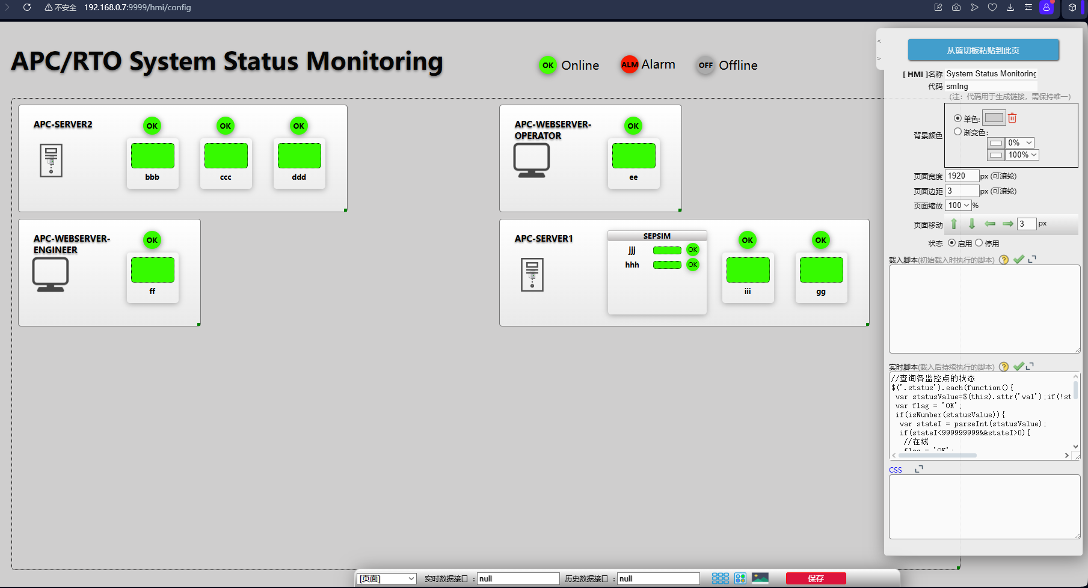Image resolution: width=1088 pixels, height=588 pixels.
Task: Move page left with the left arrow
Action: tap(990, 224)
